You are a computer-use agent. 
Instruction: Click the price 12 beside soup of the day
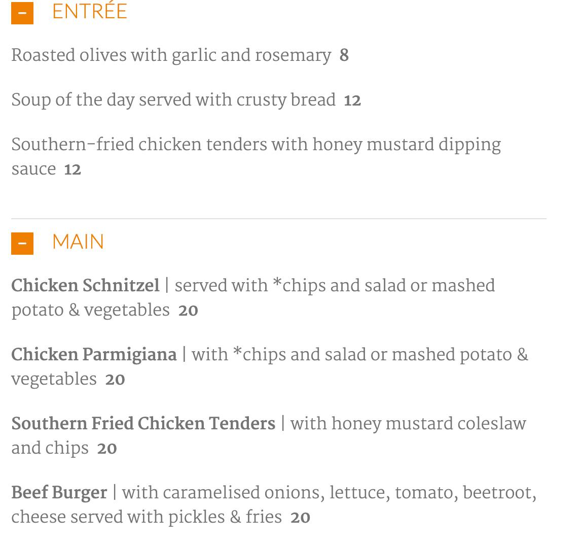pos(352,100)
